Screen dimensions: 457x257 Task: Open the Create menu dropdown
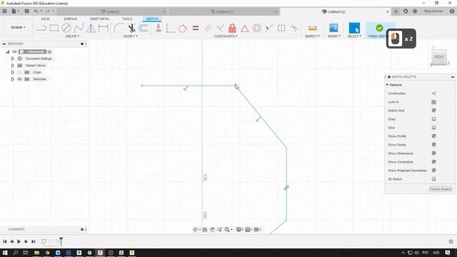pyautogui.click(x=72, y=36)
